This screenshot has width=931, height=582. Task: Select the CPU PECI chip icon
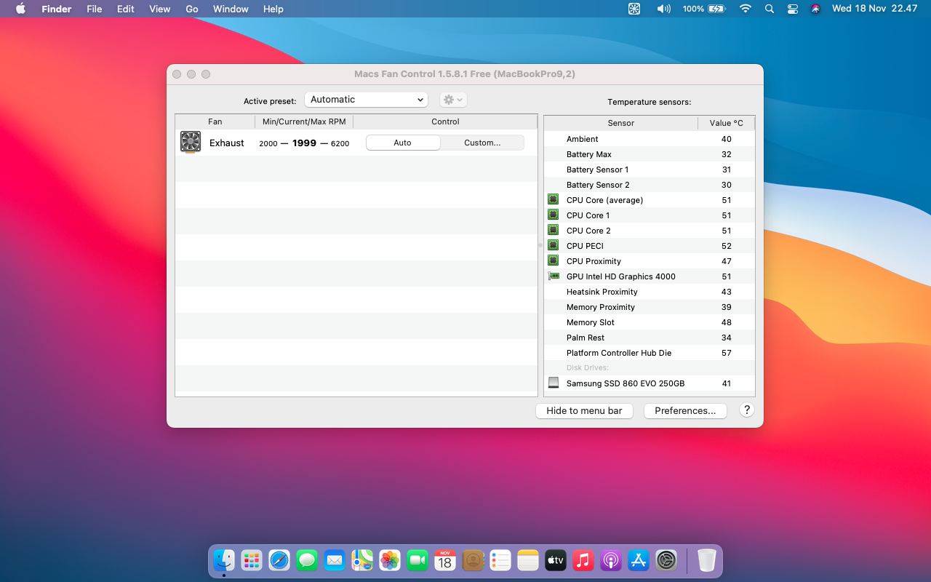tap(553, 246)
